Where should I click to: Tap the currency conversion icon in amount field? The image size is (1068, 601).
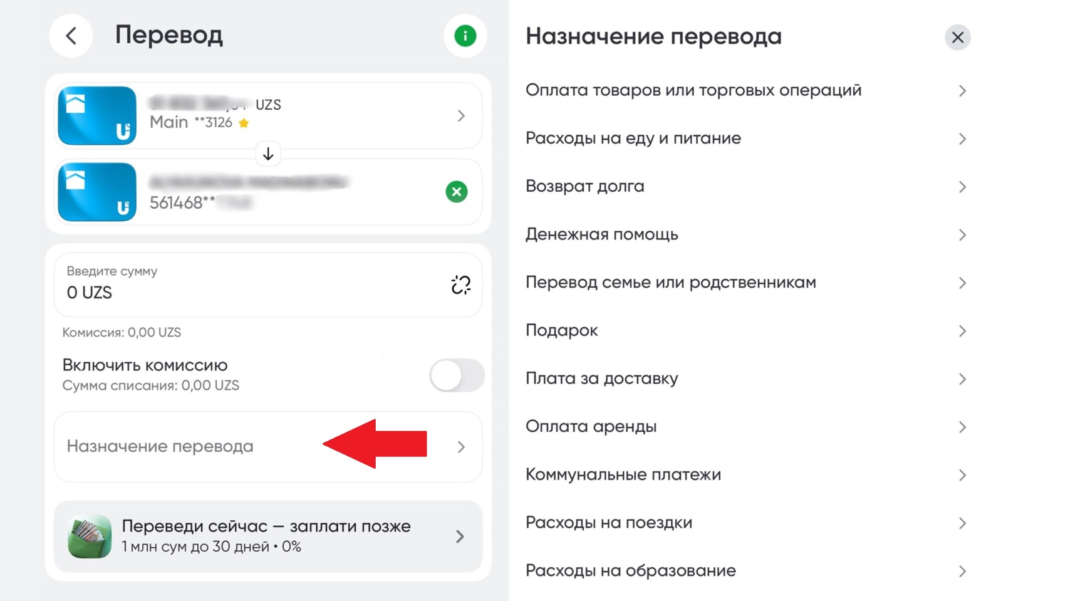[460, 285]
